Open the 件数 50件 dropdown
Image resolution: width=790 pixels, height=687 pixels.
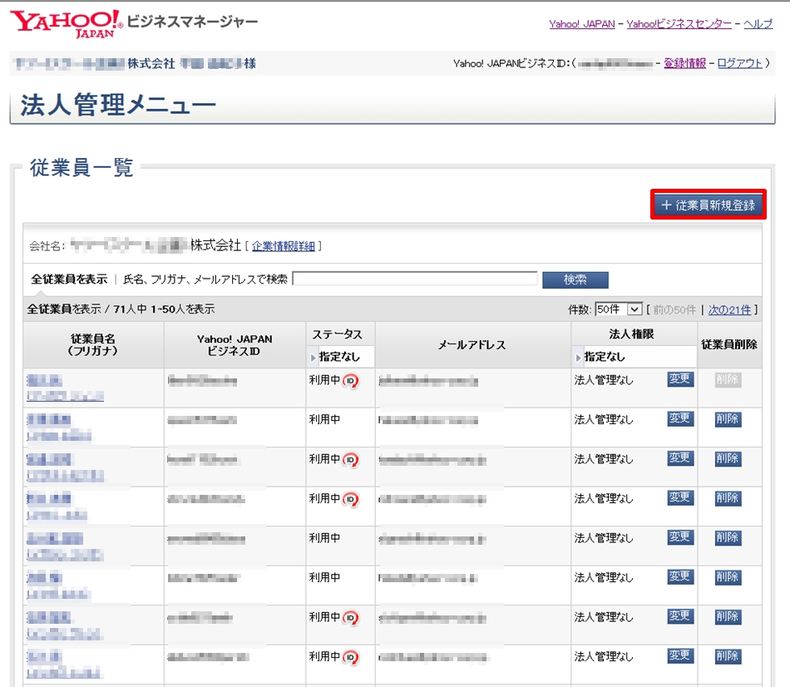[619, 309]
